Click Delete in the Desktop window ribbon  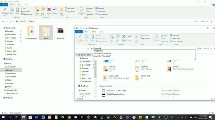(49, 11)
